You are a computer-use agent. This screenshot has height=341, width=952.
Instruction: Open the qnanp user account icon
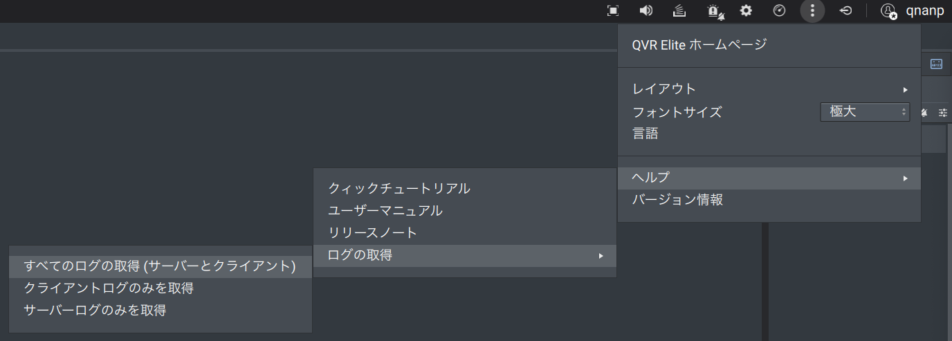click(888, 11)
